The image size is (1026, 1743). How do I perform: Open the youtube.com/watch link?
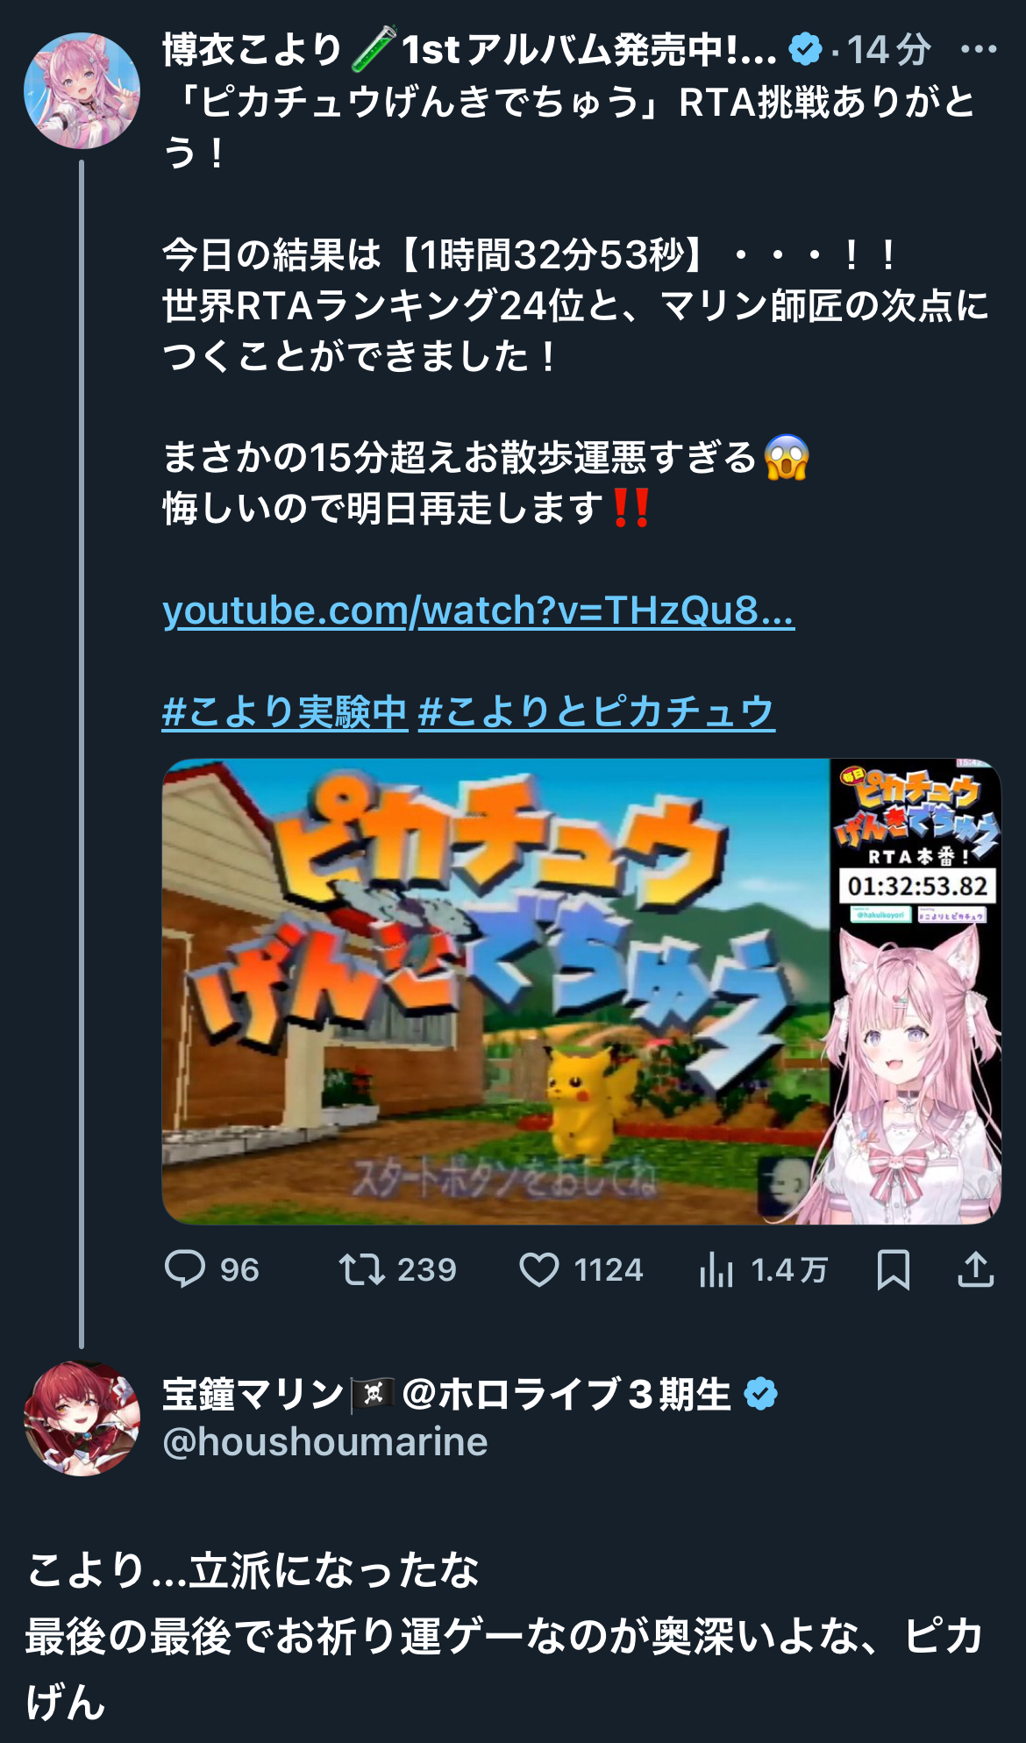[479, 611]
